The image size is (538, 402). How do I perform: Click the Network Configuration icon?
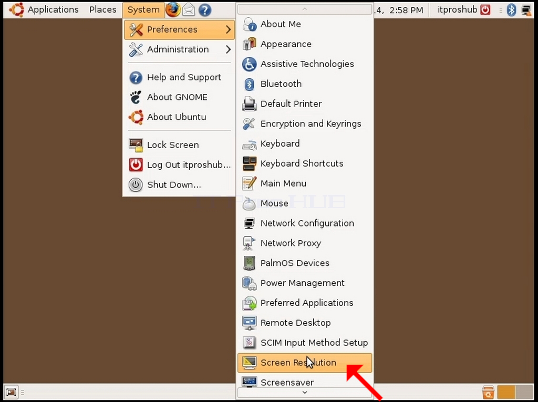tap(250, 223)
